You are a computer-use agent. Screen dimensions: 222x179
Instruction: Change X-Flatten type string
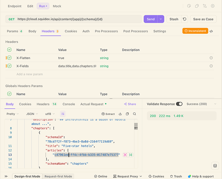(x=104, y=58)
